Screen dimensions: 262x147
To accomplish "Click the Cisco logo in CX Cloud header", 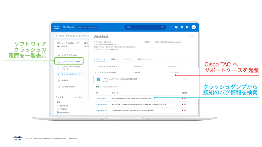I will click(x=57, y=27).
